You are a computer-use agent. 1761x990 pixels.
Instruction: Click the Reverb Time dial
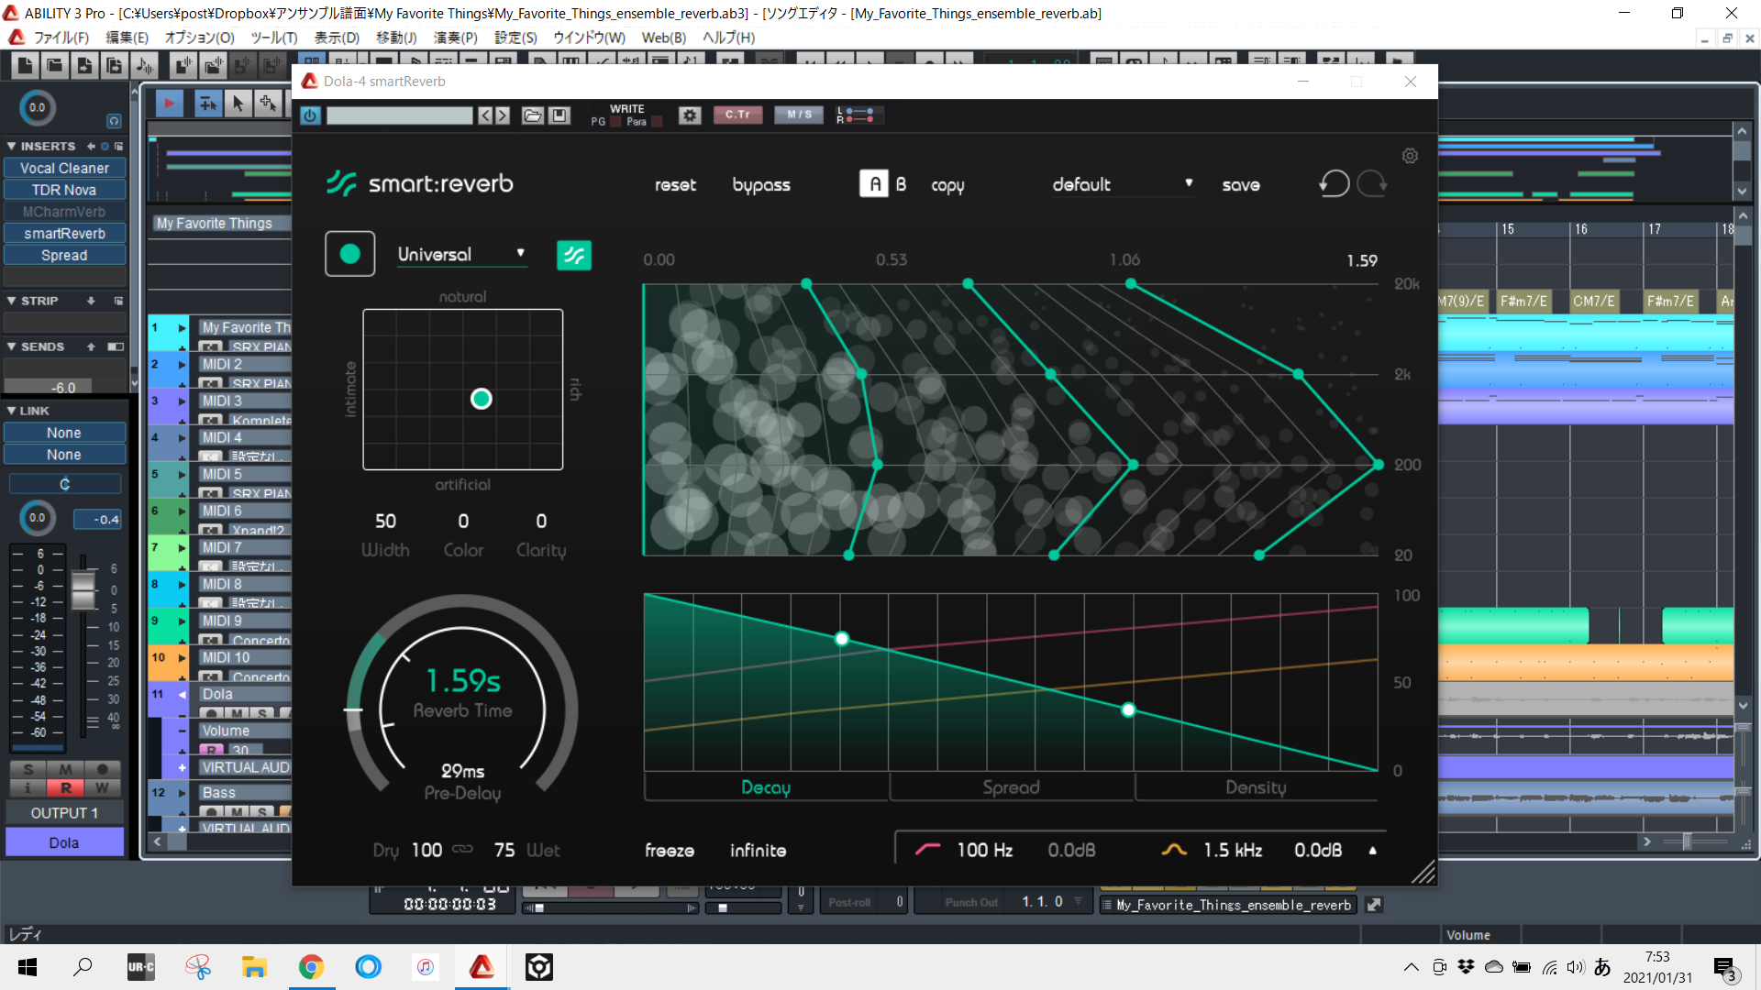462,694
